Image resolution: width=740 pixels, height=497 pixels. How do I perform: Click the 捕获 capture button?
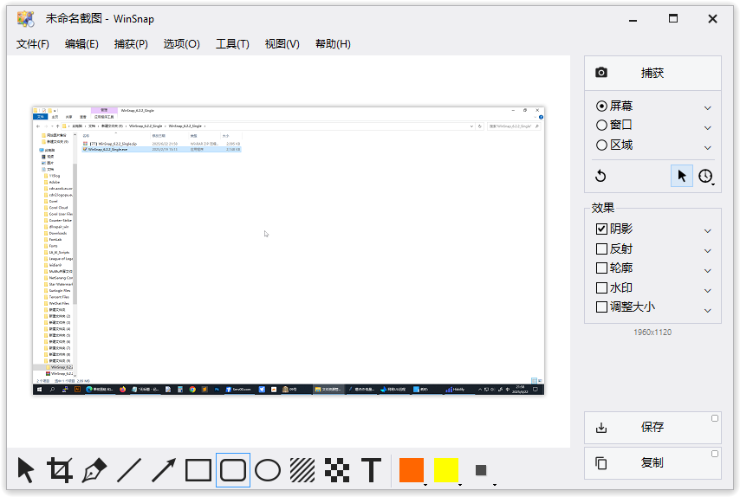[x=652, y=73]
